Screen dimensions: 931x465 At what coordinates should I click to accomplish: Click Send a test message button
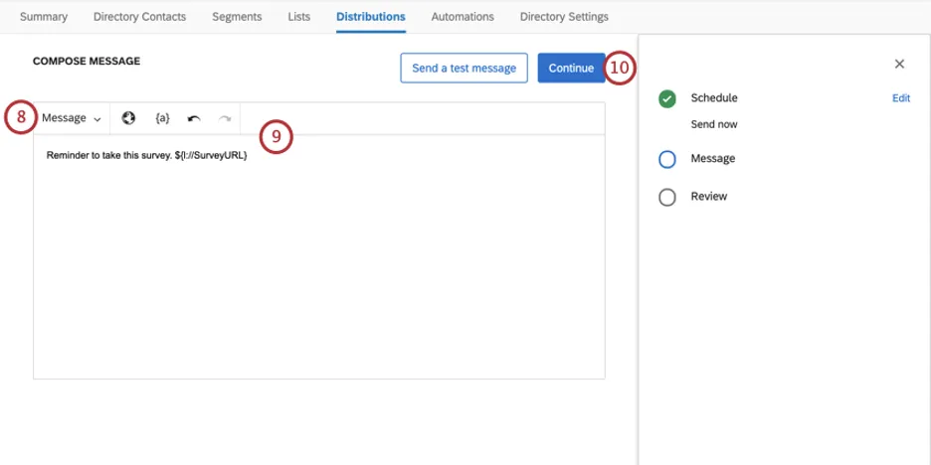coord(464,68)
